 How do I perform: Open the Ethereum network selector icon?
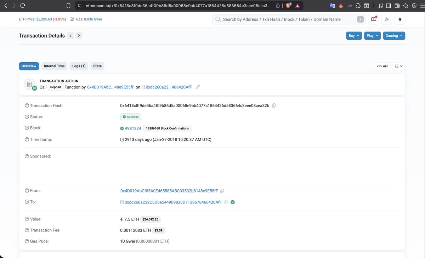coord(400,19)
